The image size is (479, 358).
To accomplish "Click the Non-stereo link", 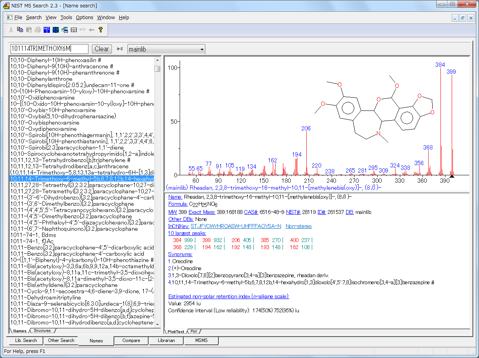I will [x=299, y=226].
